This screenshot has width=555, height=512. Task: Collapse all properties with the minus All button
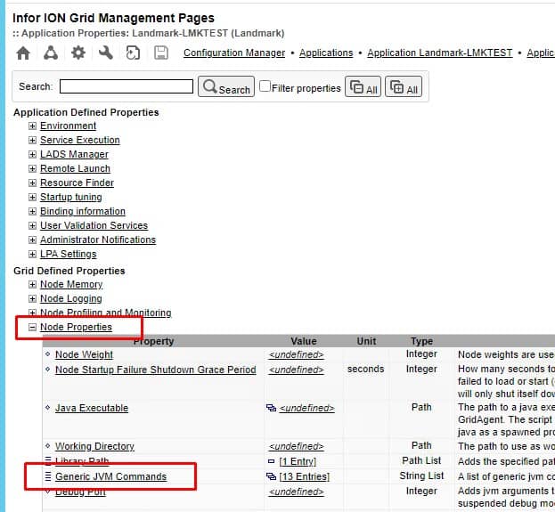[x=363, y=86]
